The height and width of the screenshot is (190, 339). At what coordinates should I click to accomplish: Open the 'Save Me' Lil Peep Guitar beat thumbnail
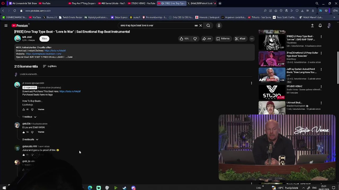pos(272,59)
